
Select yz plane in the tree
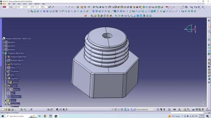point(11,46)
